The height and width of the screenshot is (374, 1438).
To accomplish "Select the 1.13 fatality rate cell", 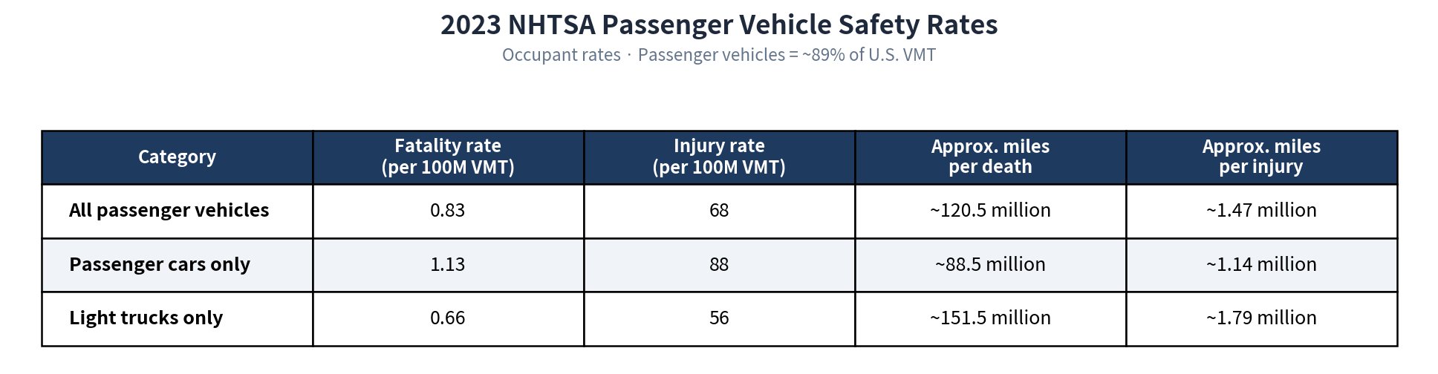I will [448, 265].
